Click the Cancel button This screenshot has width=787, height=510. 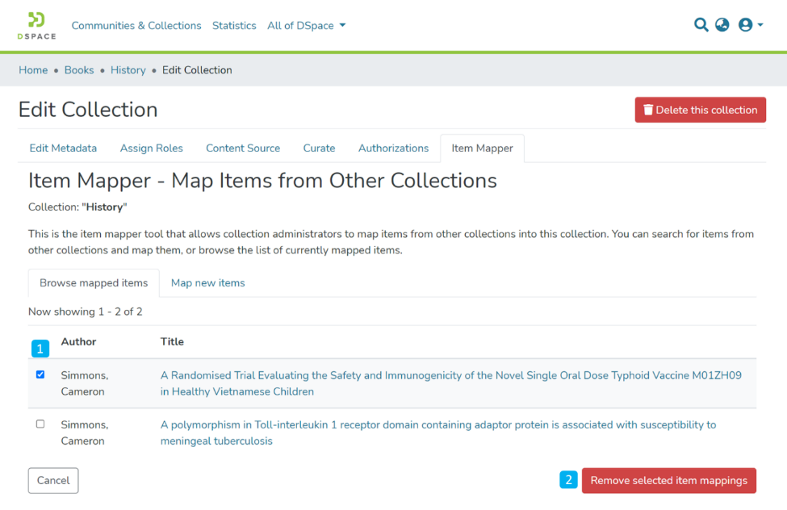point(53,480)
